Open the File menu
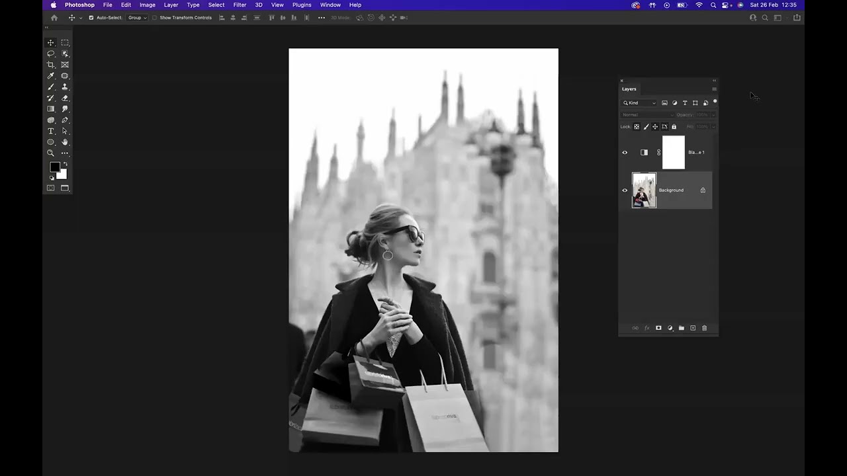The image size is (847, 476). [107, 5]
